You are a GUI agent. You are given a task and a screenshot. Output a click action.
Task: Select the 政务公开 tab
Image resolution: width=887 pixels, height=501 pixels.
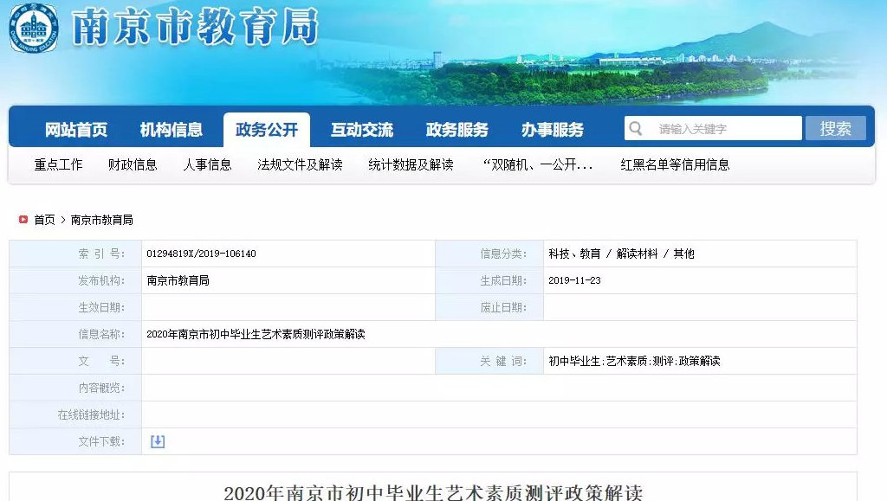(267, 130)
